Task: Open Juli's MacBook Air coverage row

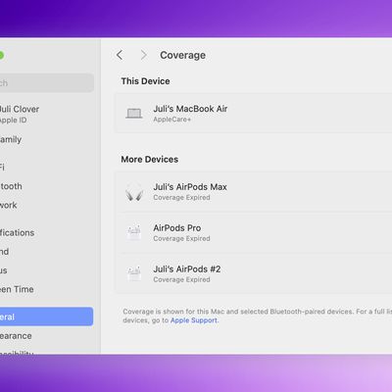Action: [x=253, y=113]
